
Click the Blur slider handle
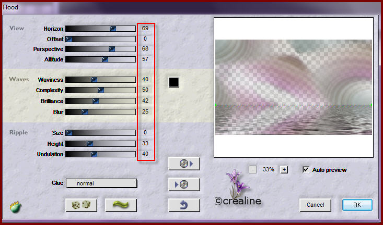click(x=84, y=112)
